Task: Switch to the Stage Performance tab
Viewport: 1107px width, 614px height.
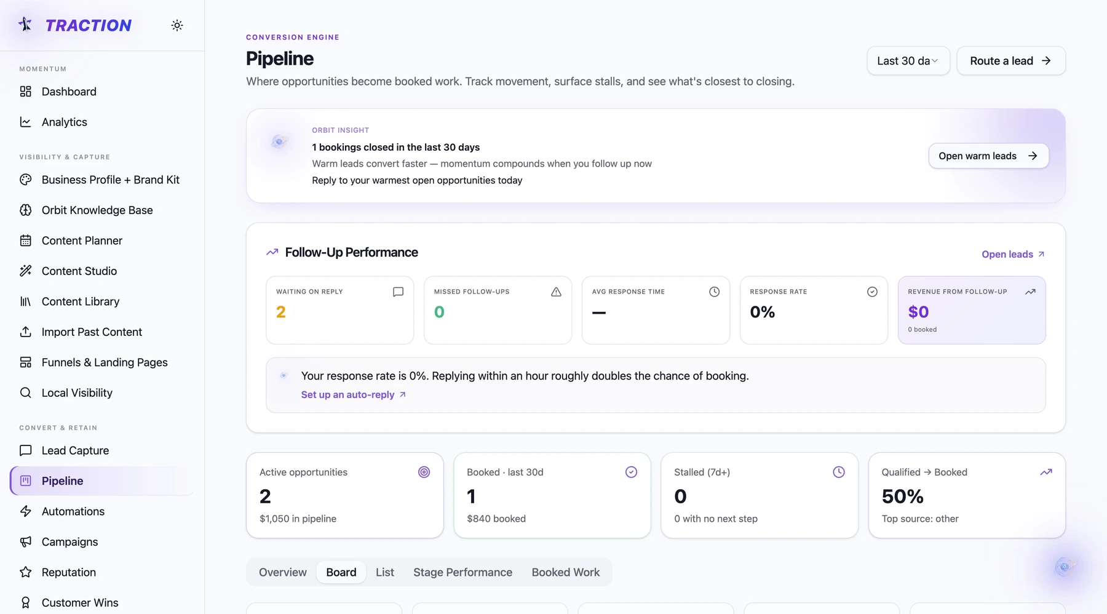Action: click(462, 572)
